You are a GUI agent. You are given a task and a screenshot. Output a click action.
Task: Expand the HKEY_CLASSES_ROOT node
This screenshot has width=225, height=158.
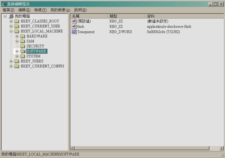[11, 21]
